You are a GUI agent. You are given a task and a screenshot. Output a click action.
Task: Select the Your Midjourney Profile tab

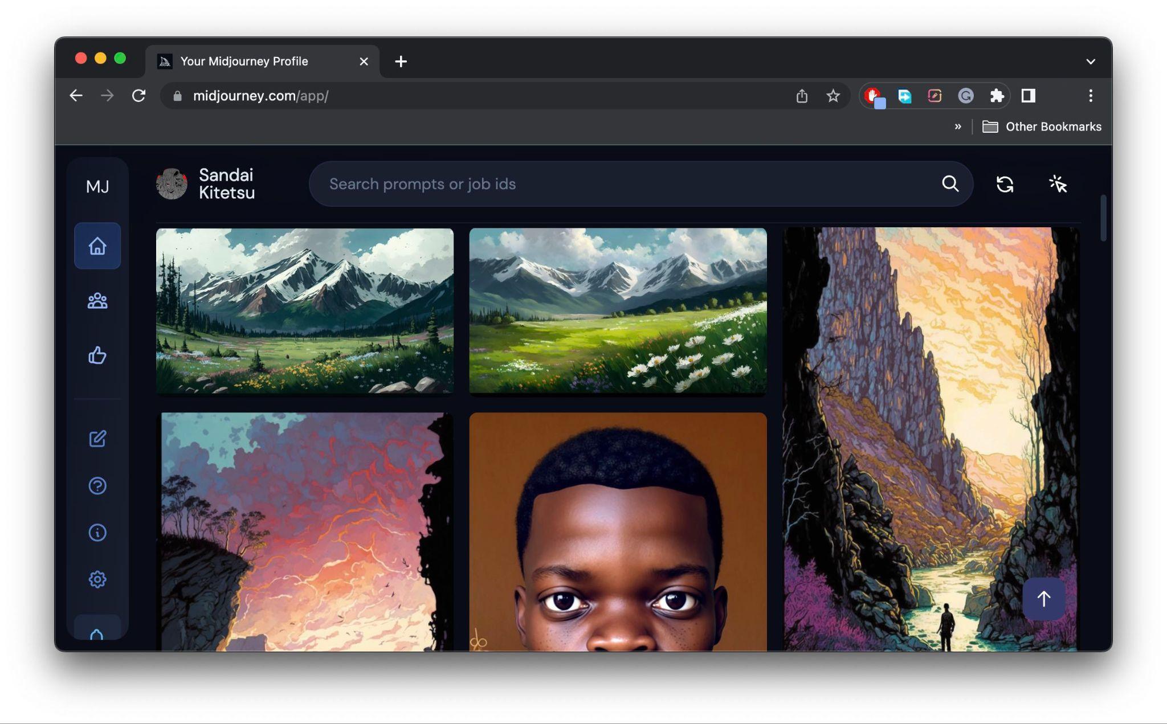(x=262, y=62)
